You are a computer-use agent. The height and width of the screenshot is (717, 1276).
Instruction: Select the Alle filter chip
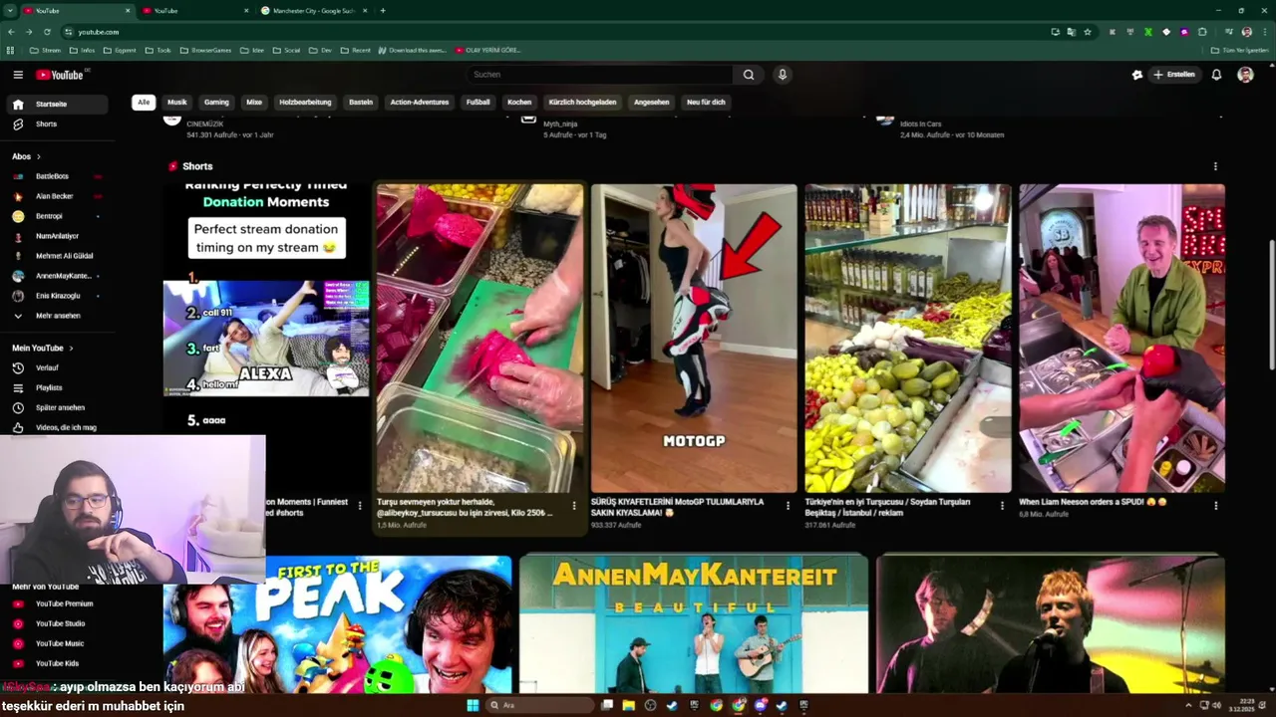point(144,103)
